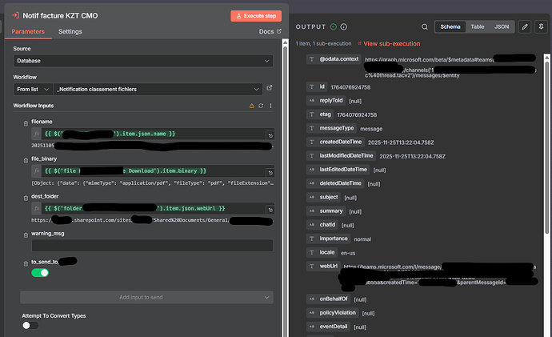
Task: Delete the filename input with trash icon
Action: (x=26, y=123)
